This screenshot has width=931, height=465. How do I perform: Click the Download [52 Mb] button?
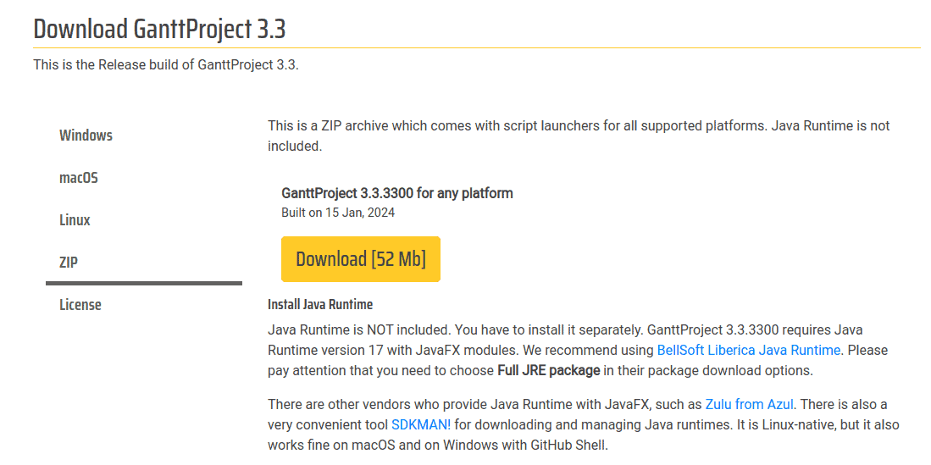point(361,259)
